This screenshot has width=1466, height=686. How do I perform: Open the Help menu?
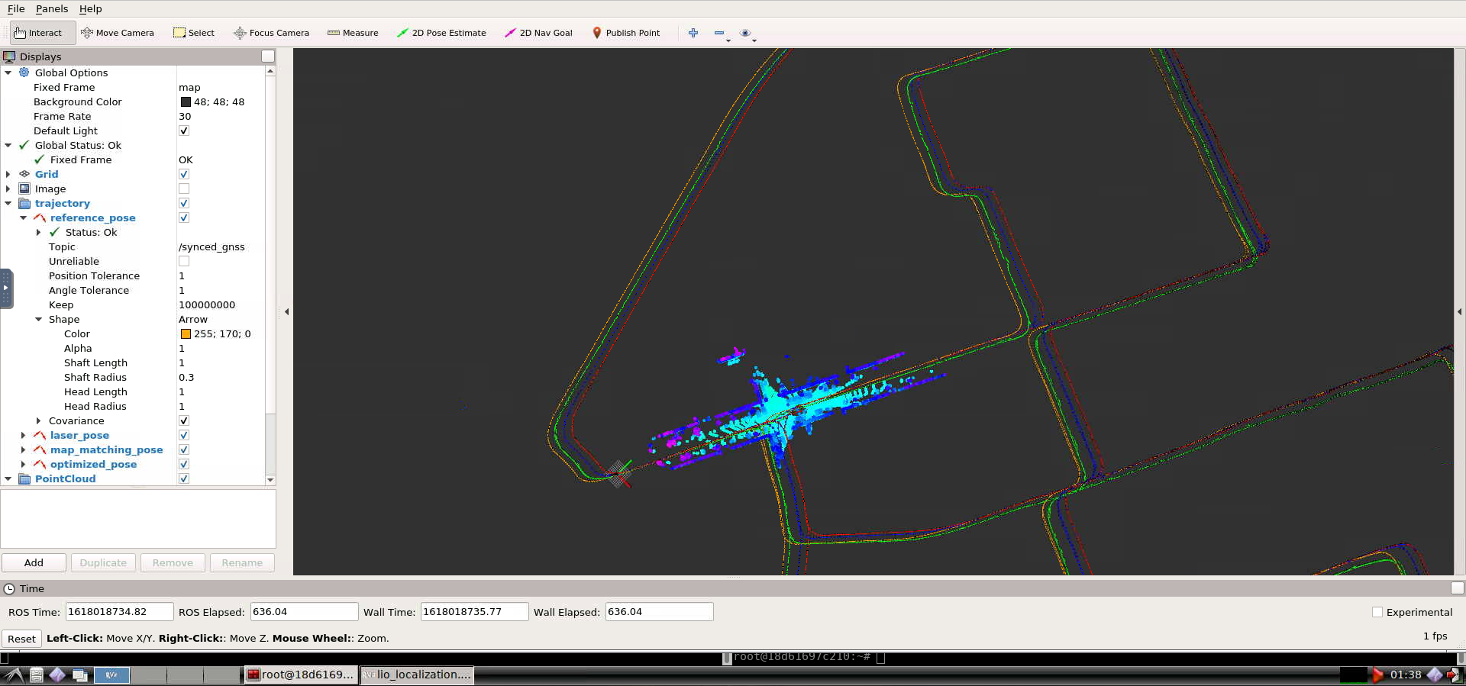tap(90, 8)
